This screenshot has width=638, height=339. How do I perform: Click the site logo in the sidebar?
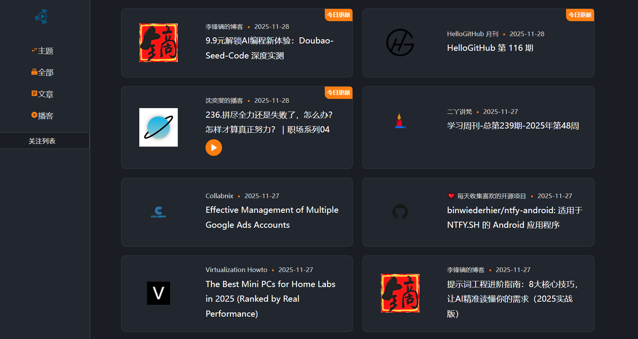[42, 17]
